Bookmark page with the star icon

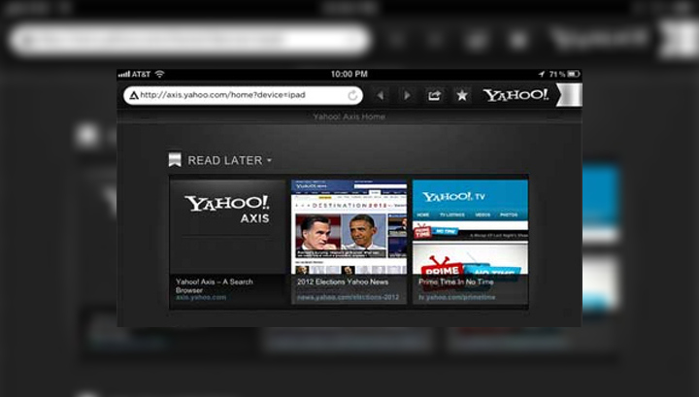(x=462, y=95)
